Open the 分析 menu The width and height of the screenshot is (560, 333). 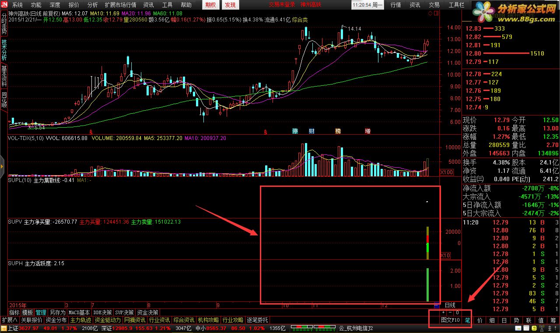pyautogui.click(x=93, y=5)
